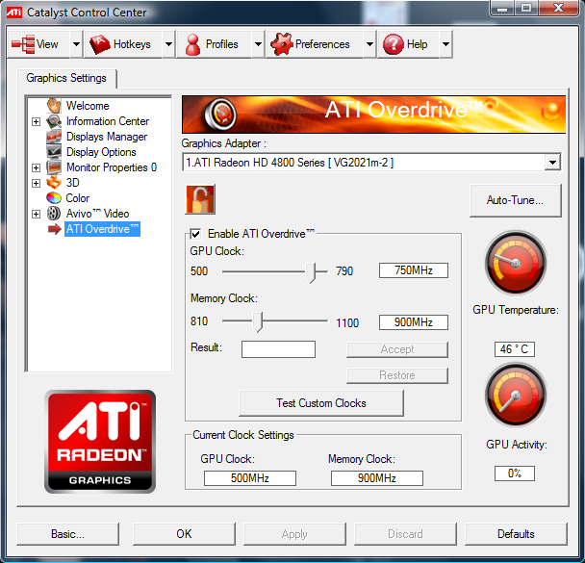The height and width of the screenshot is (563, 585).
Task: Select the Graphics Settings tab
Action: 66,78
